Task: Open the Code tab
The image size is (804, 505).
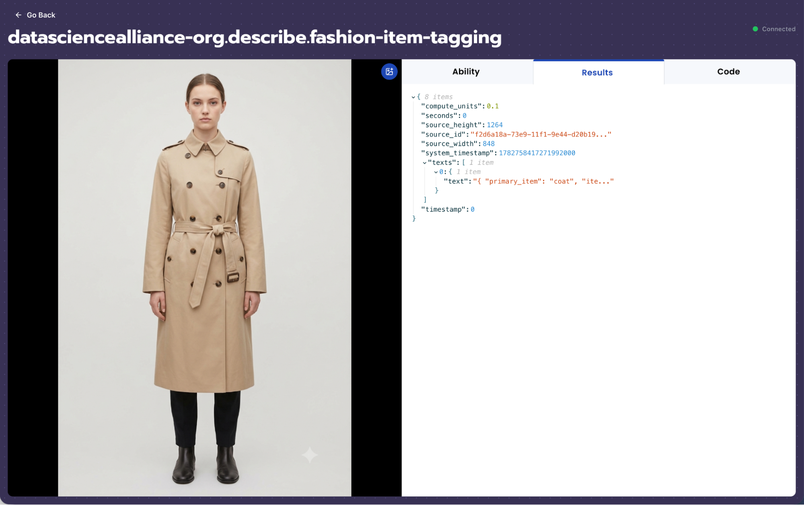Action: point(729,72)
